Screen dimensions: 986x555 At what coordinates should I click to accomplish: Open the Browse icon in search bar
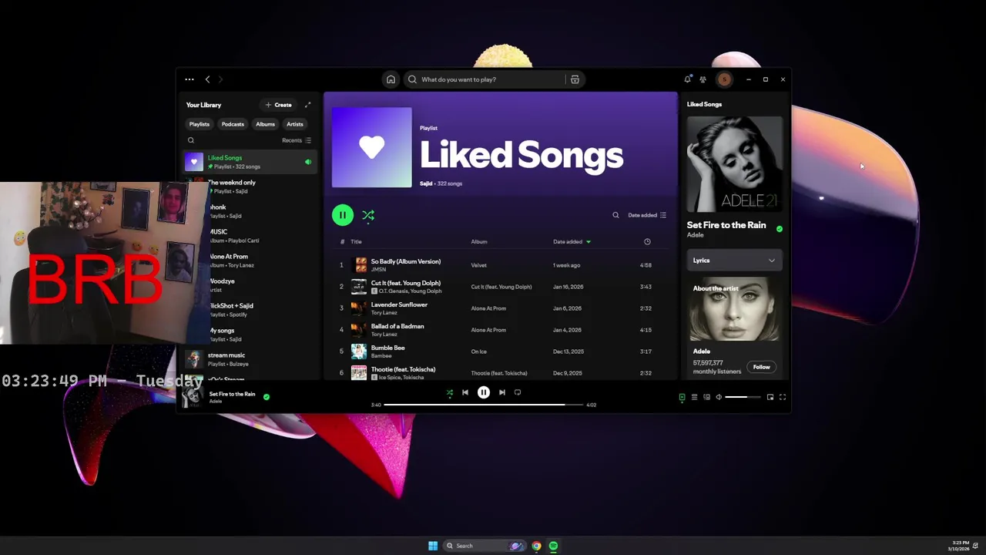pyautogui.click(x=575, y=79)
